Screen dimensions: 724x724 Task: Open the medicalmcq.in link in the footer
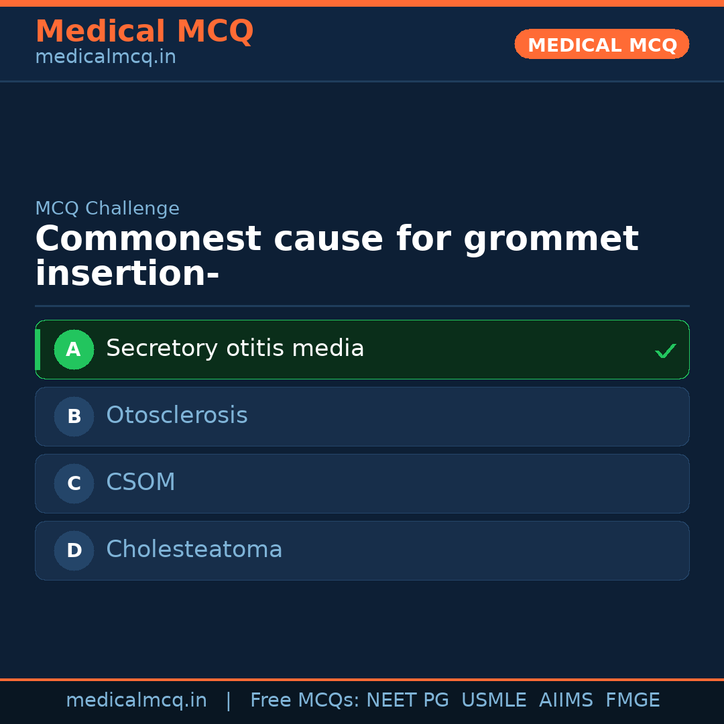point(136,701)
